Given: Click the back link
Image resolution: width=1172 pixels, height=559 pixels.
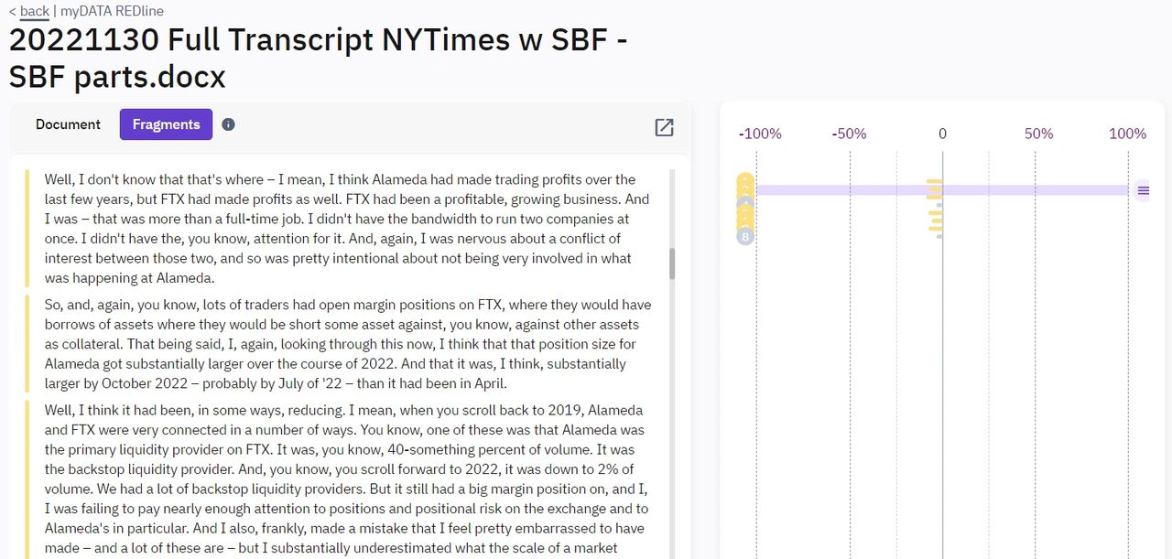Looking at the screenshot, I should (35, 12).
